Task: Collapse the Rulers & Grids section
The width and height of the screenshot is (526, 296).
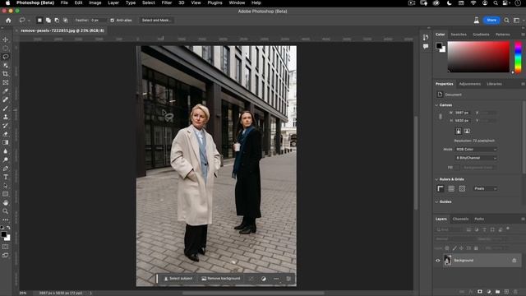Action: pos(436,179)
